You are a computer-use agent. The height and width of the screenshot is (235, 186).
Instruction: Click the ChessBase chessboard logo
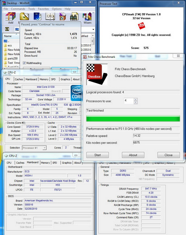point(97,74)
